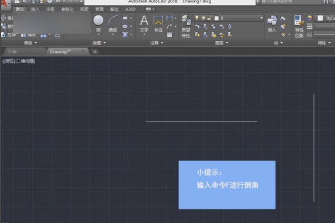Toggle layer 0 lock padlock icon
This screenshot has width=335, height=223.
(x=209, y=18)
